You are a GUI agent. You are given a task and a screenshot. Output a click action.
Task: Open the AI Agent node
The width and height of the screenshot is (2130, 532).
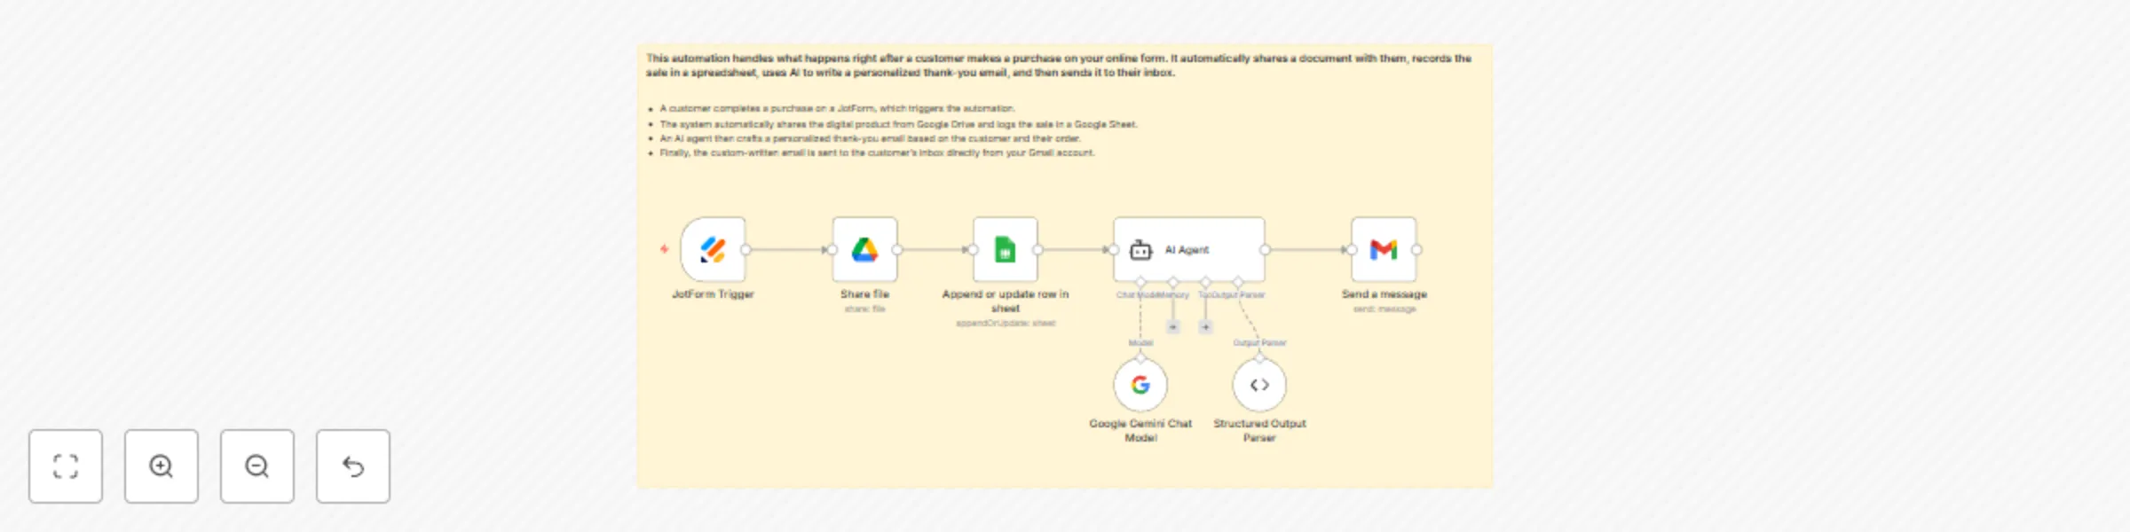point(1189,249)
